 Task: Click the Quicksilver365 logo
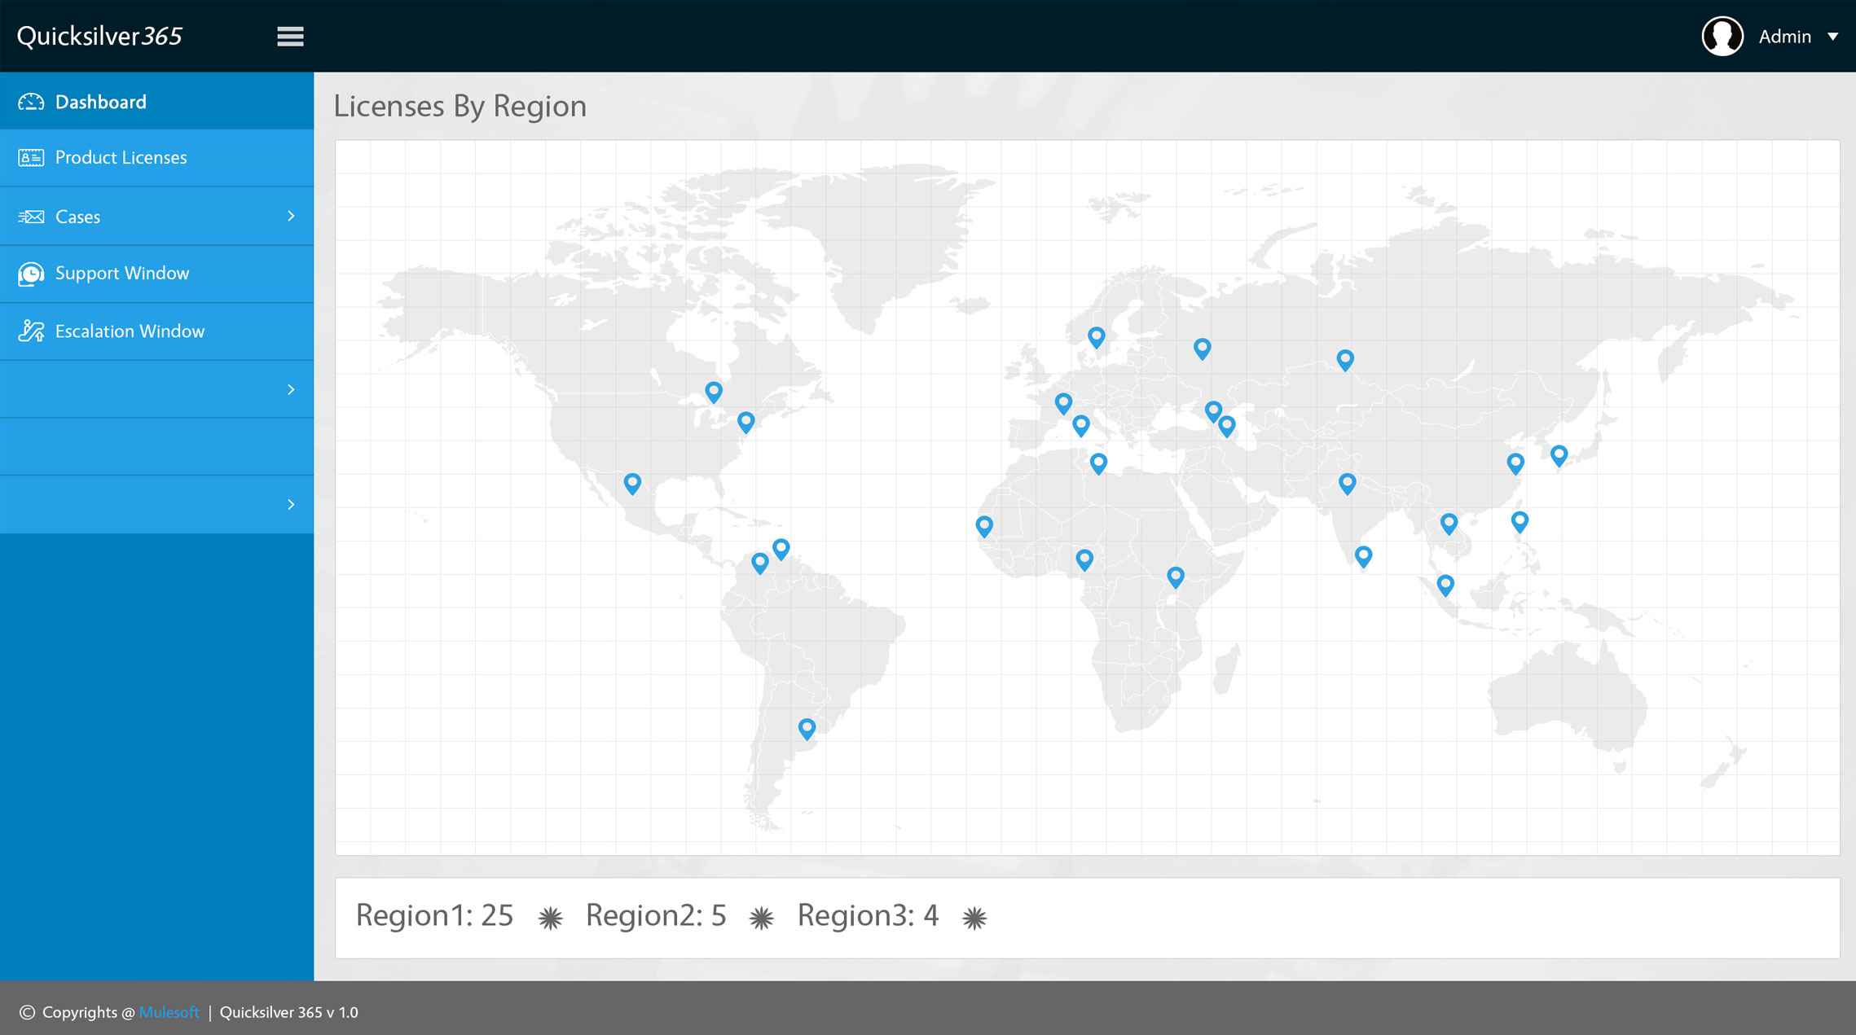[x=99, y=37]
